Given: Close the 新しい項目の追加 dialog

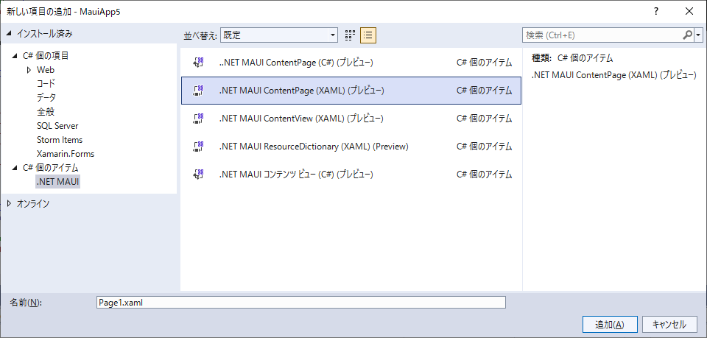Looking at the screenshot, I should [x=689, y=12].
